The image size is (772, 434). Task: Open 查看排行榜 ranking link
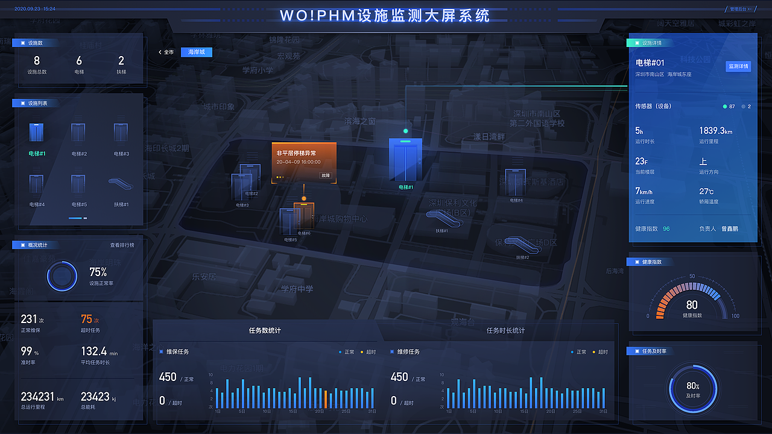(x=122, y=245)
